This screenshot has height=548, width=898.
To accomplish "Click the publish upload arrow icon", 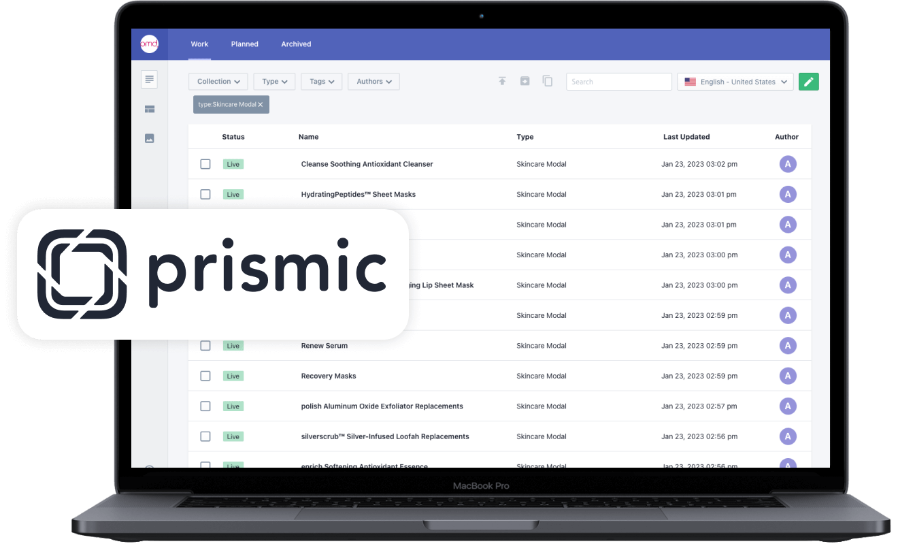I will pyautogui.click(x=502, y=82).
